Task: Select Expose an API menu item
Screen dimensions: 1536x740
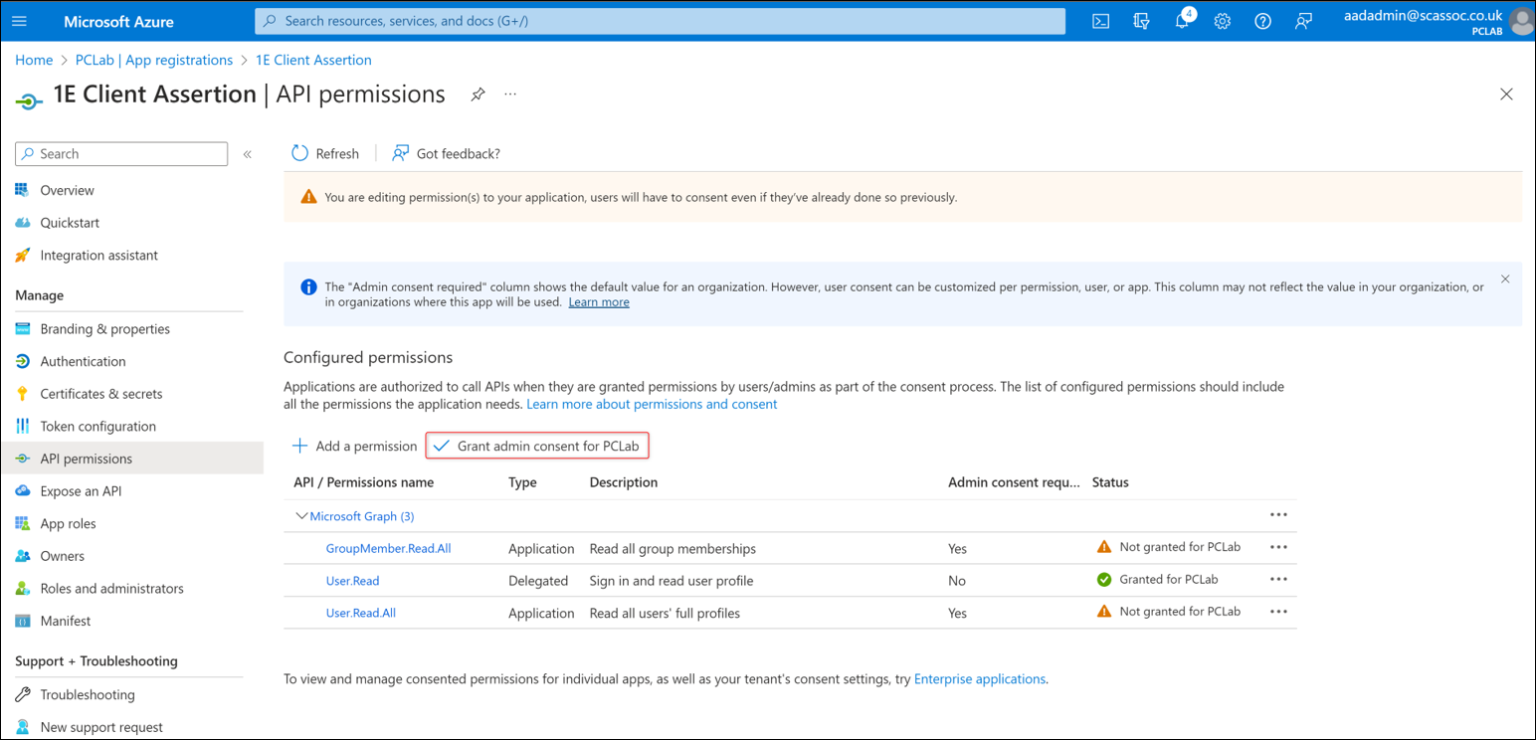Action: click(81, 491)
